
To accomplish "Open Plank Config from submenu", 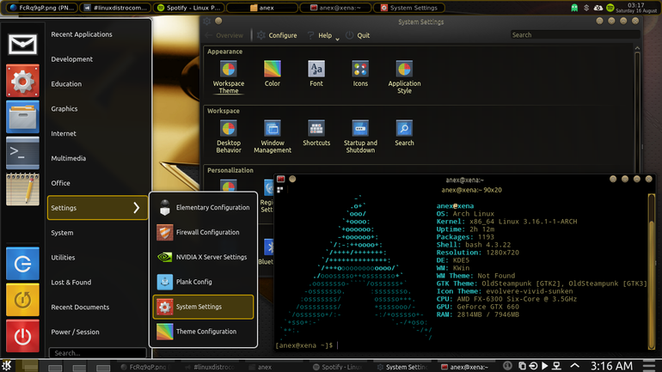I will pyautogui.click(x=203, y=282).
